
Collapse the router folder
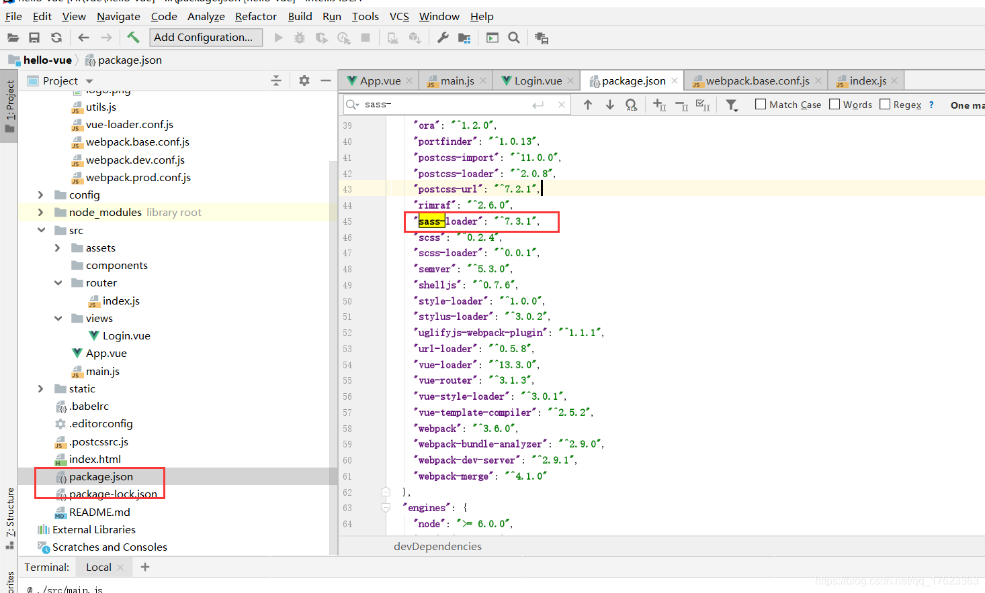pos(58,283)
